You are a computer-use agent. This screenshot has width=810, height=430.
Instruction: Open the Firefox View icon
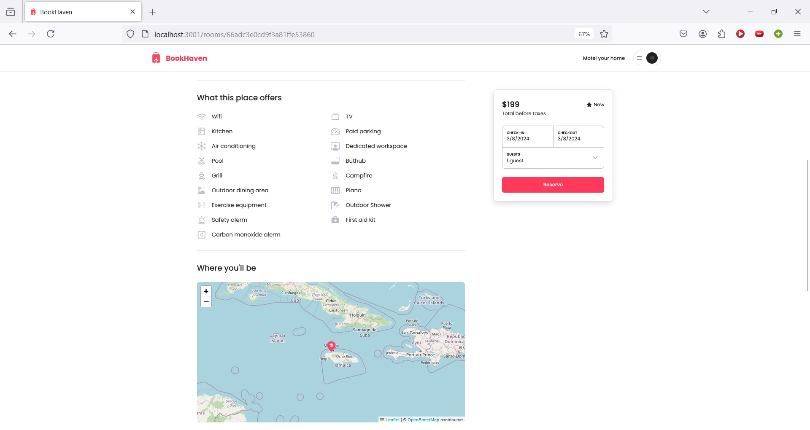coord(11,12)
